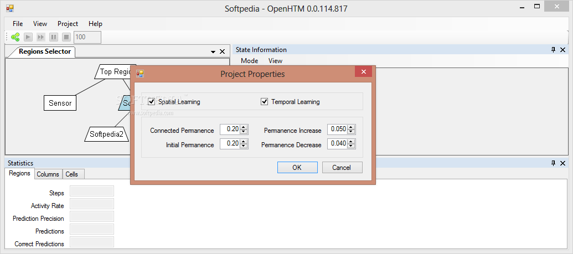Click the Activity Rate statistics field
Screen dimensions: 573x254
pyautogui.click(x=92, y=204)
